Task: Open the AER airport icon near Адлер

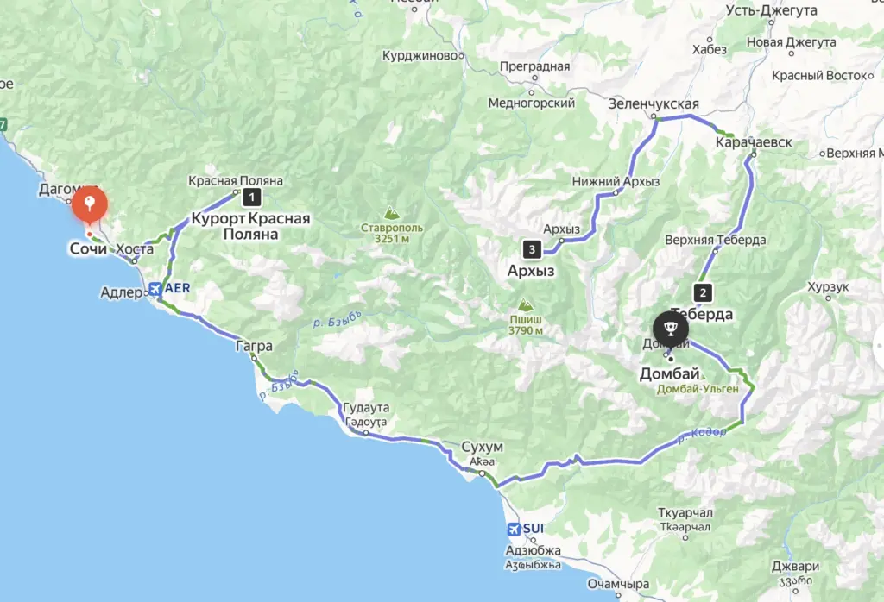Action: coord(155,289)
